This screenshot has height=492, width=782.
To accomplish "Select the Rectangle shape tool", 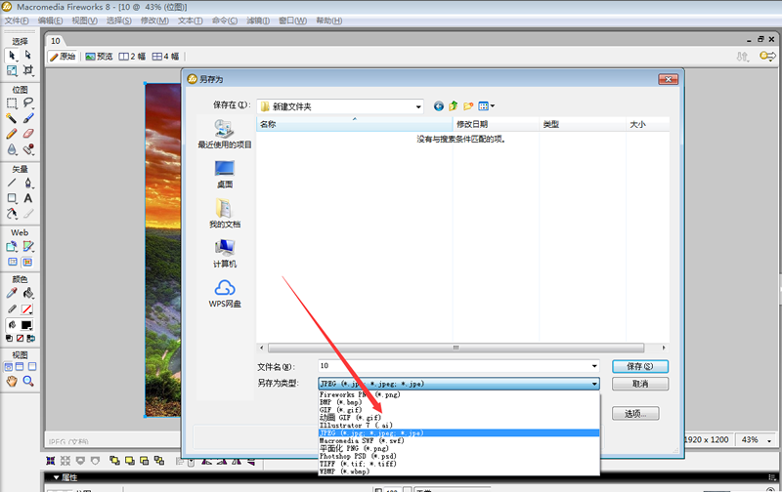I will (x=12, y=198).
